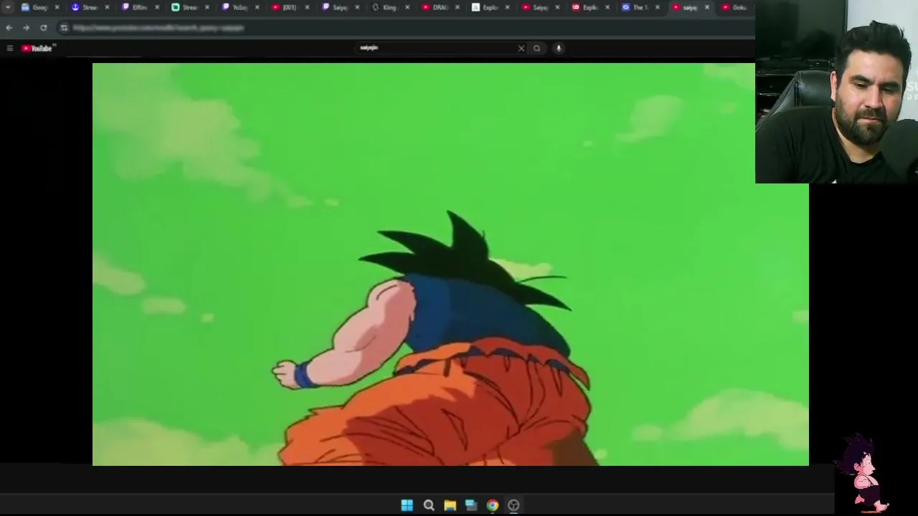Image resolution: width=918 pixels, height=516 pixels.
Task: Close the 'ElRin' Twitch tab
Action: [x=157, y=7]
